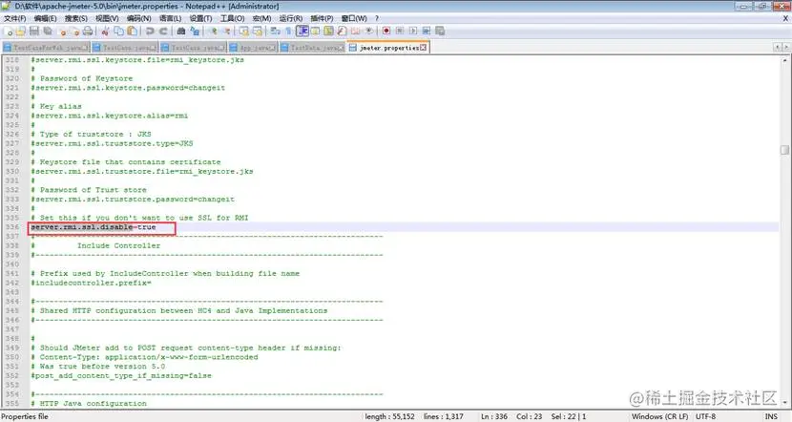Open the 设置(T) menu
Viewport: 792px width, 422px height.
click(200, 18)
